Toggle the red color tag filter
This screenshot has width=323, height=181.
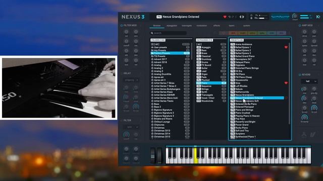[233, 33]
